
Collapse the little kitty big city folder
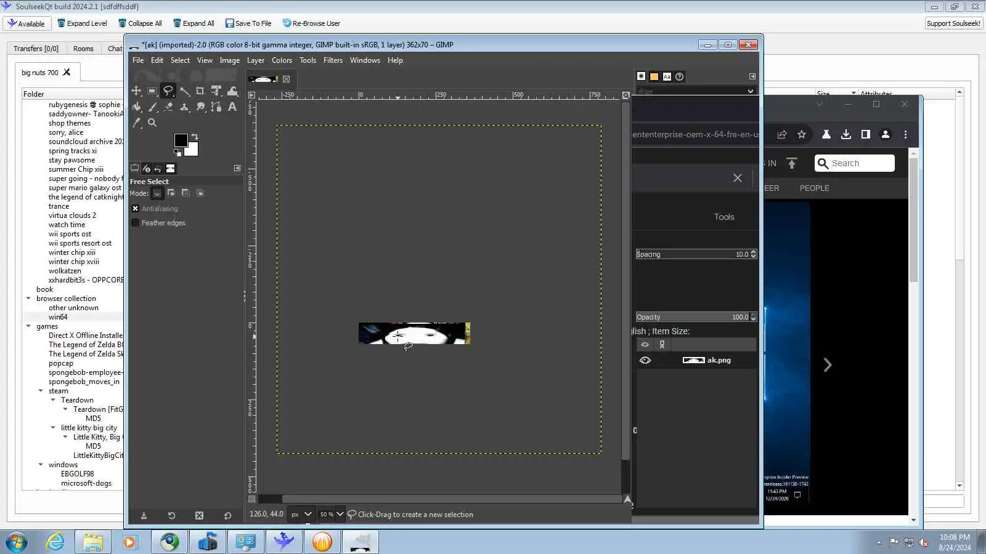[x=53, y=428]
